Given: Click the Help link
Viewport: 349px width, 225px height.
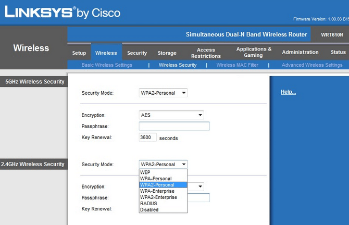Looking at the screenshot, I should click(x=288, y=92).
